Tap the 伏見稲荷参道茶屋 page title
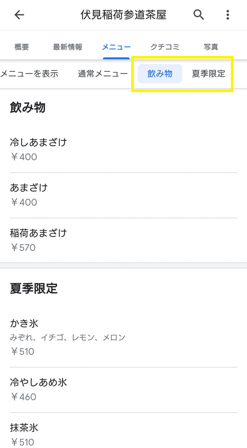Image resolution: width=247 pixels, height=448 pixels. [123, 15]
